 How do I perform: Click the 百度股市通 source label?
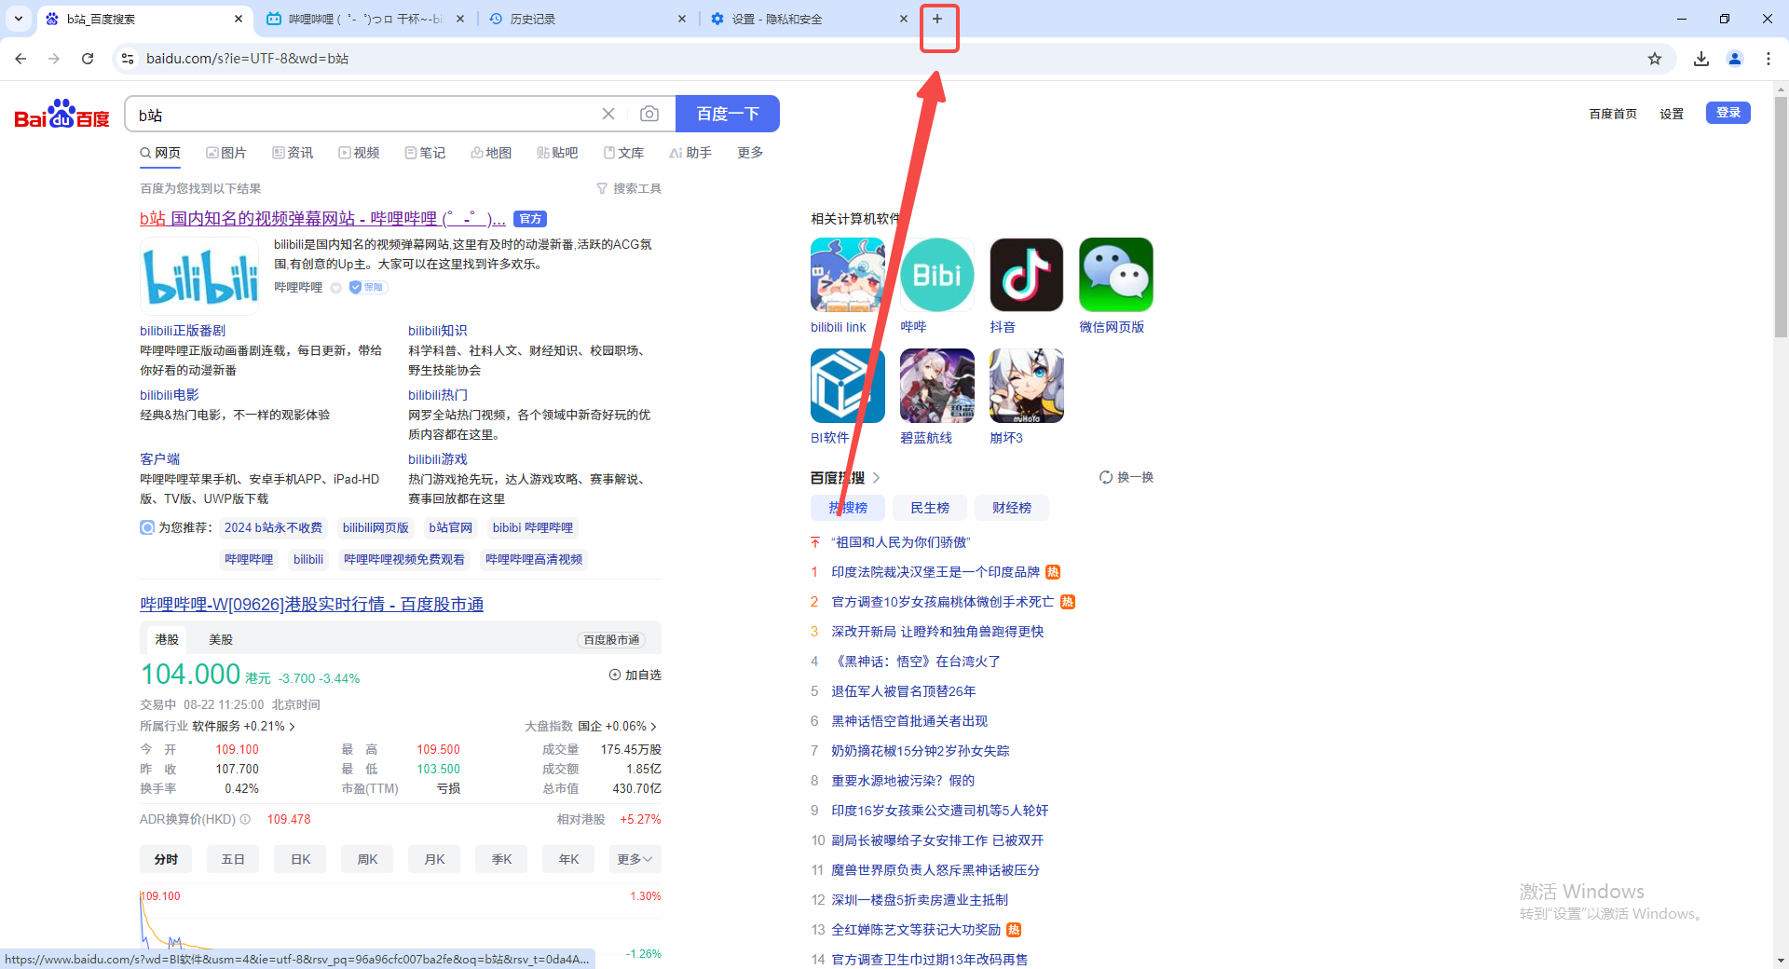pos(611,640)
